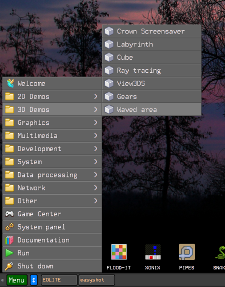Screen dimensions: 225x287
Task: Click the green Menu button
Action: coord(17,280)
